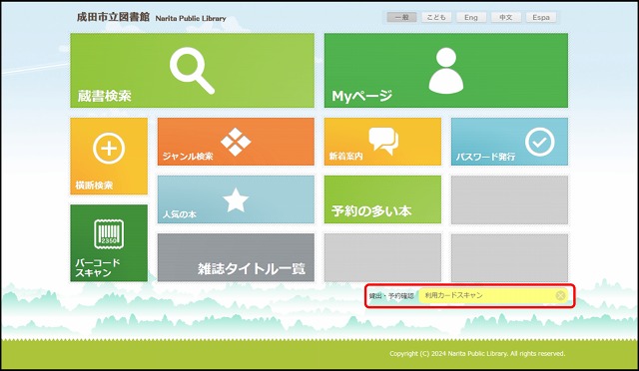The image size is (639, 371).
Task: Clear the card scan field with the X icon
Action: (x=560, y=295)
